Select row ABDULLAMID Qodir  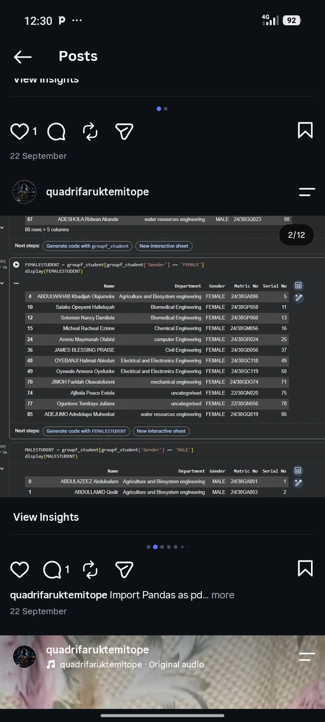(x=156, y=492)
